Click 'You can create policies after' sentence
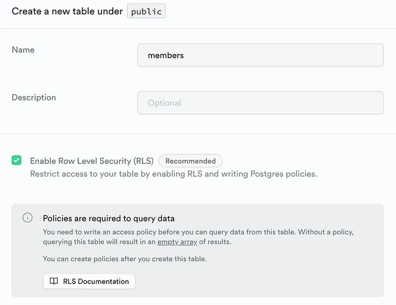The width and height of the screenshot is (396, 305). pyautogui.click(x=124, y=259)
